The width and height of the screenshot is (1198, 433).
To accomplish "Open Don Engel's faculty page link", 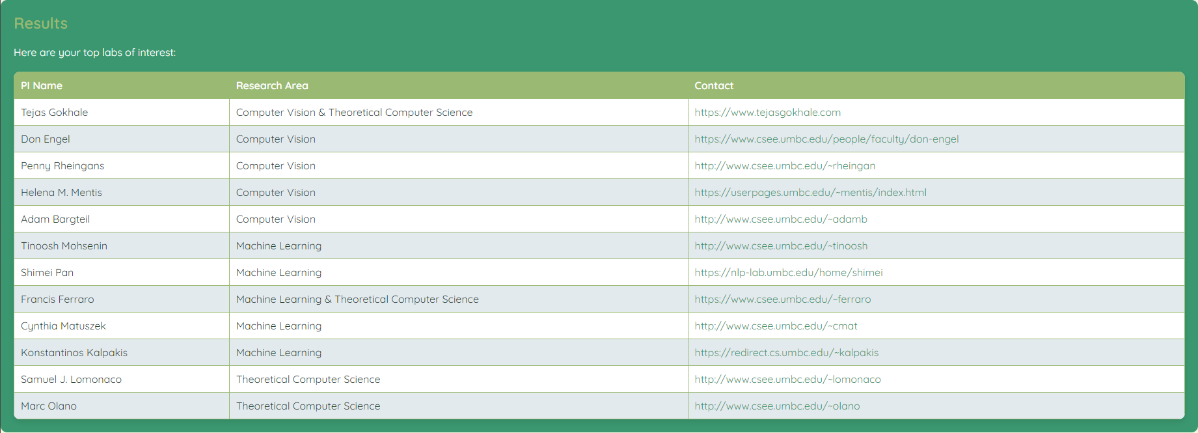I will pyautogui.click(x=826, y=139).
